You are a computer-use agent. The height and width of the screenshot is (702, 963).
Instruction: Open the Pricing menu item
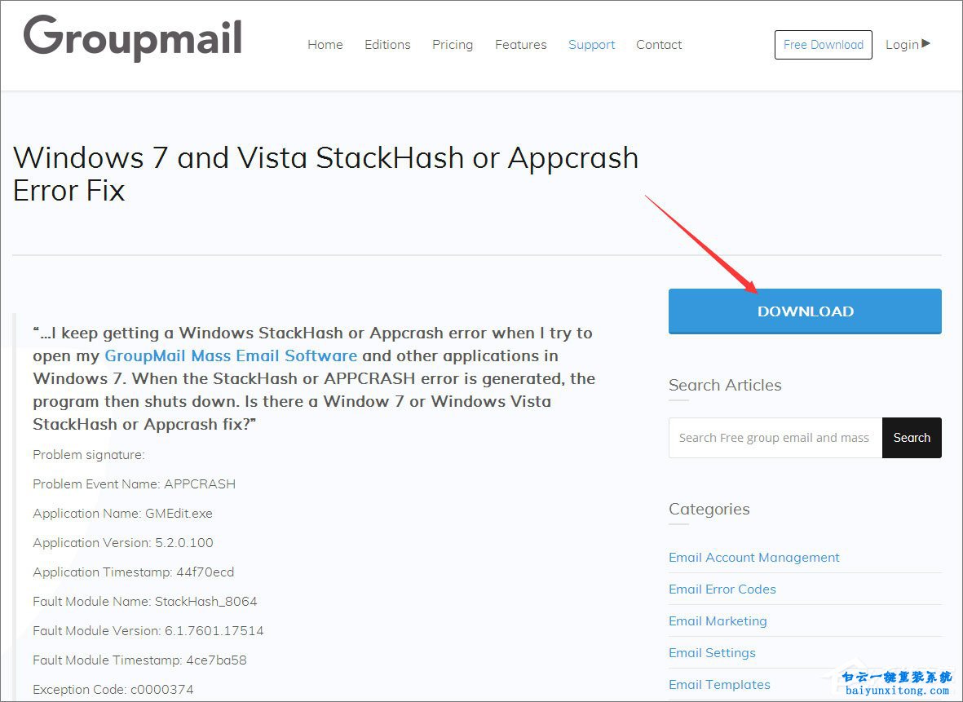pos(453,45)
